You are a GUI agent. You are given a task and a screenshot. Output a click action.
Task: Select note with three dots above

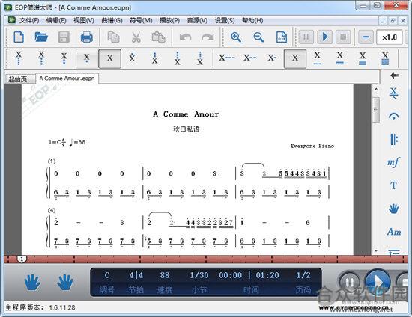click(178, 58)
